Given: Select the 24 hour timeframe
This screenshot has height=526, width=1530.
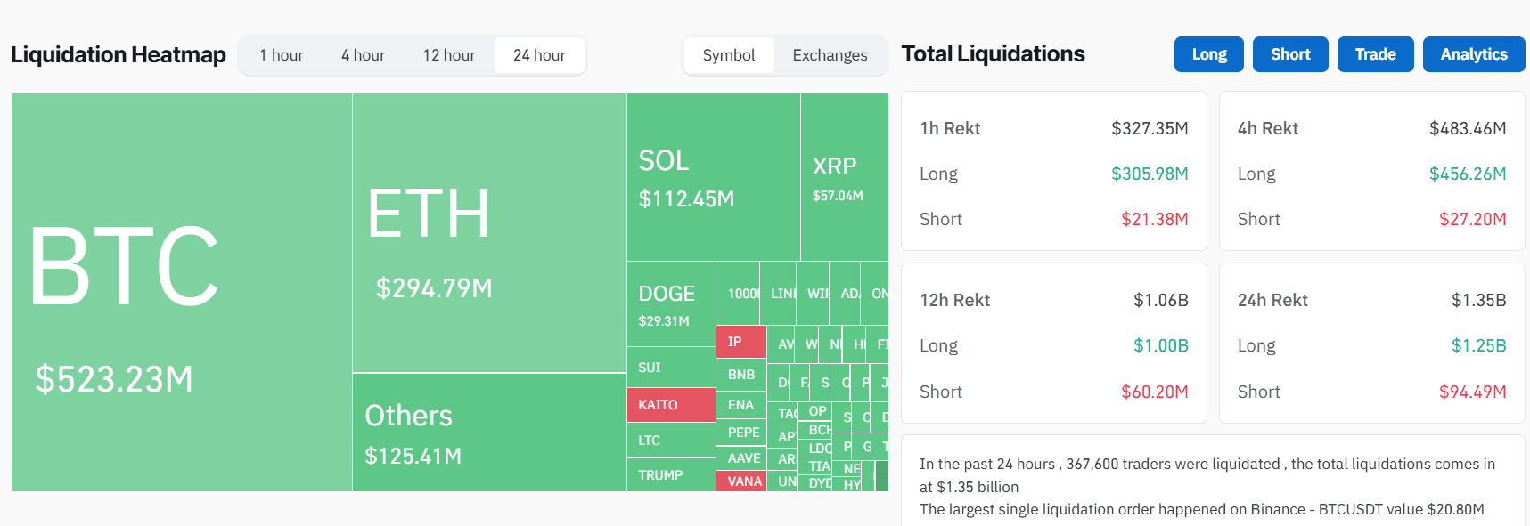Looking at the screenshot, I should 539,54.
